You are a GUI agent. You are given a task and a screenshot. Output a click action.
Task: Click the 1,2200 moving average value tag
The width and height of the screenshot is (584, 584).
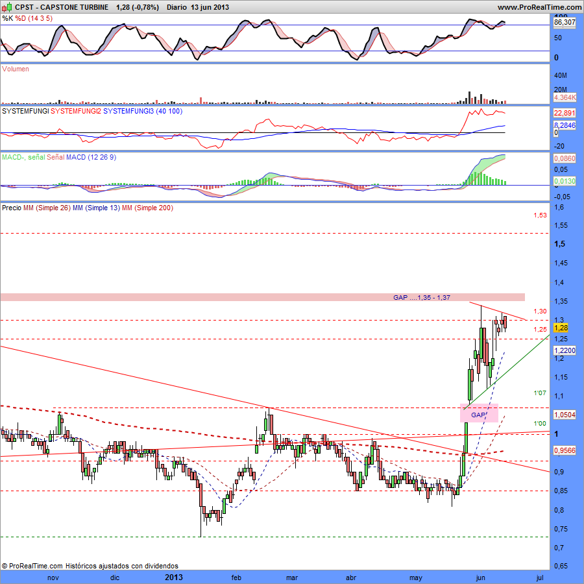pos(565,350)
